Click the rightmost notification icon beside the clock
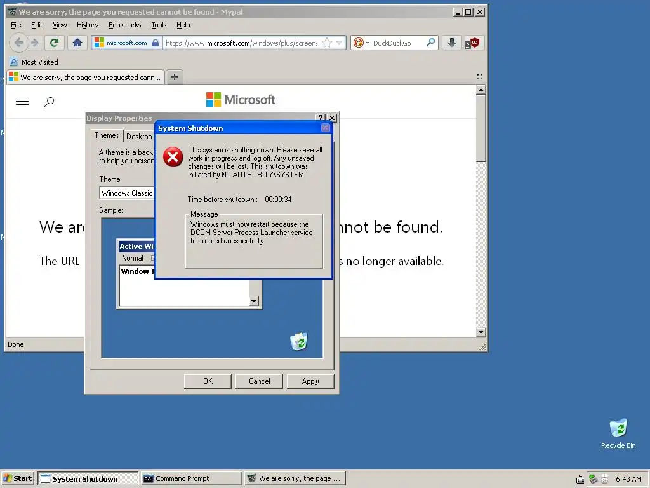The height and width of the screenshot is (488, 650). (x=605, y=479)
